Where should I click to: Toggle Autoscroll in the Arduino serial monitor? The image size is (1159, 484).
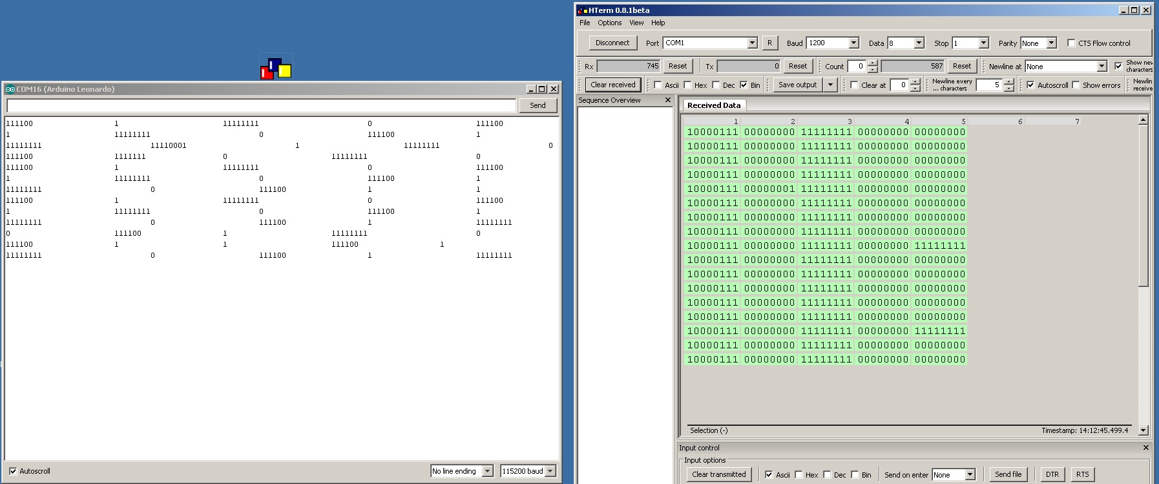13,471
